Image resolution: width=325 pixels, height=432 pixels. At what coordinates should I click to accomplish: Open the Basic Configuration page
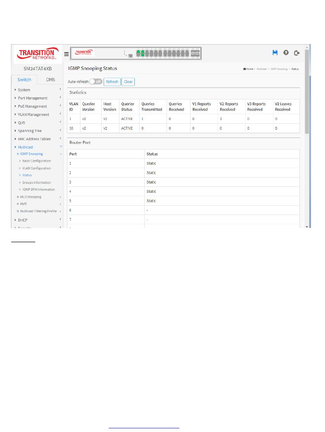[37, 161]
